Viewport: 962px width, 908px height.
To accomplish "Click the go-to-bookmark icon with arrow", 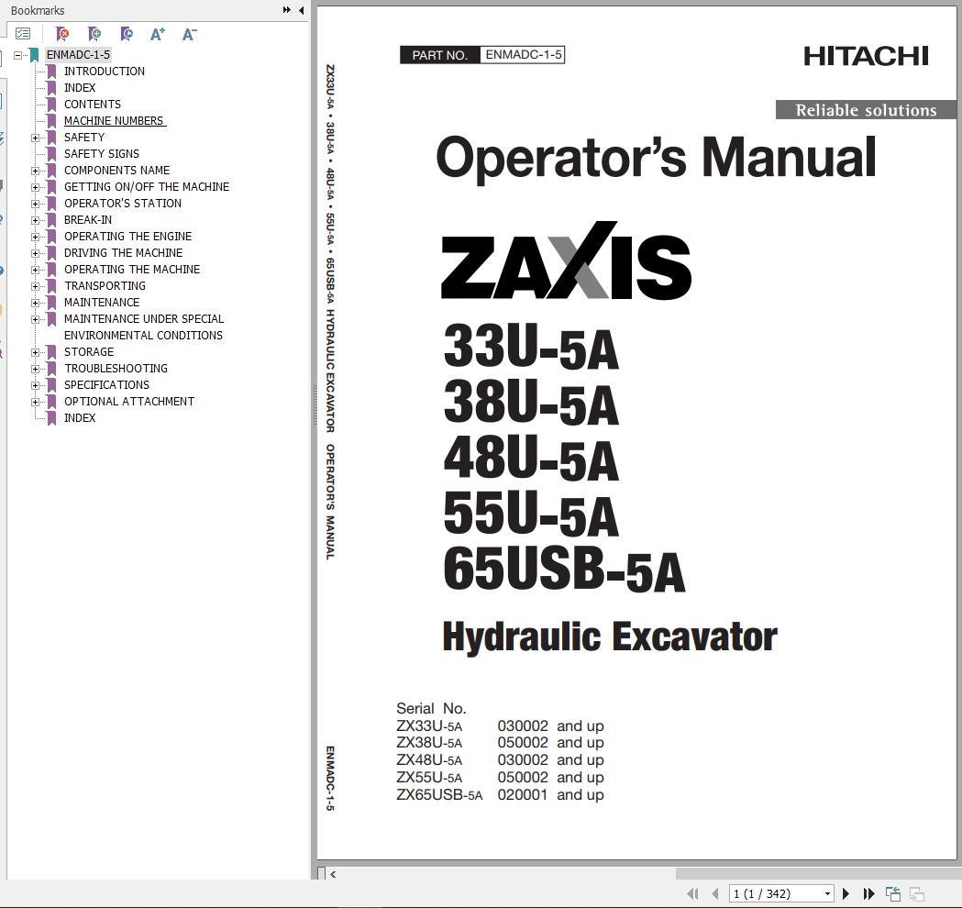I will pos(127,34).
